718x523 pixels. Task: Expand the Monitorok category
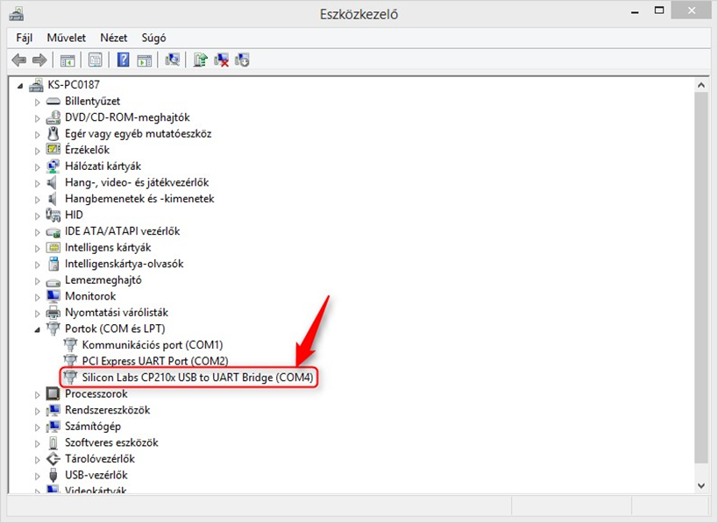[x=38, y=297]
